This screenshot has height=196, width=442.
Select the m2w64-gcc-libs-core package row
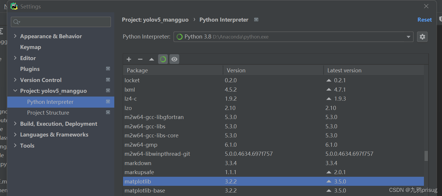[x=273, y=135]
